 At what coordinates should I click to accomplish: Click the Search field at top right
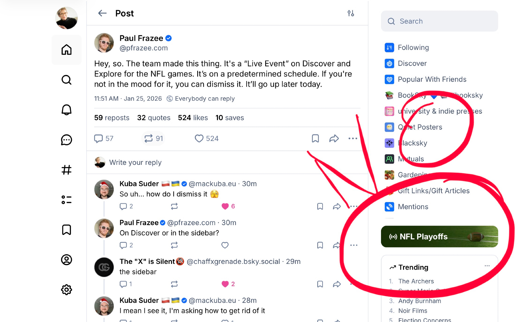(x=439, y=21)
